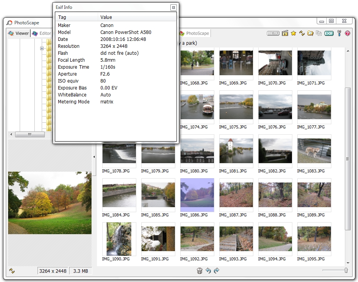
Task: Close the Exif Info popup
Action: pyautogui.click(x=173, y=8)
